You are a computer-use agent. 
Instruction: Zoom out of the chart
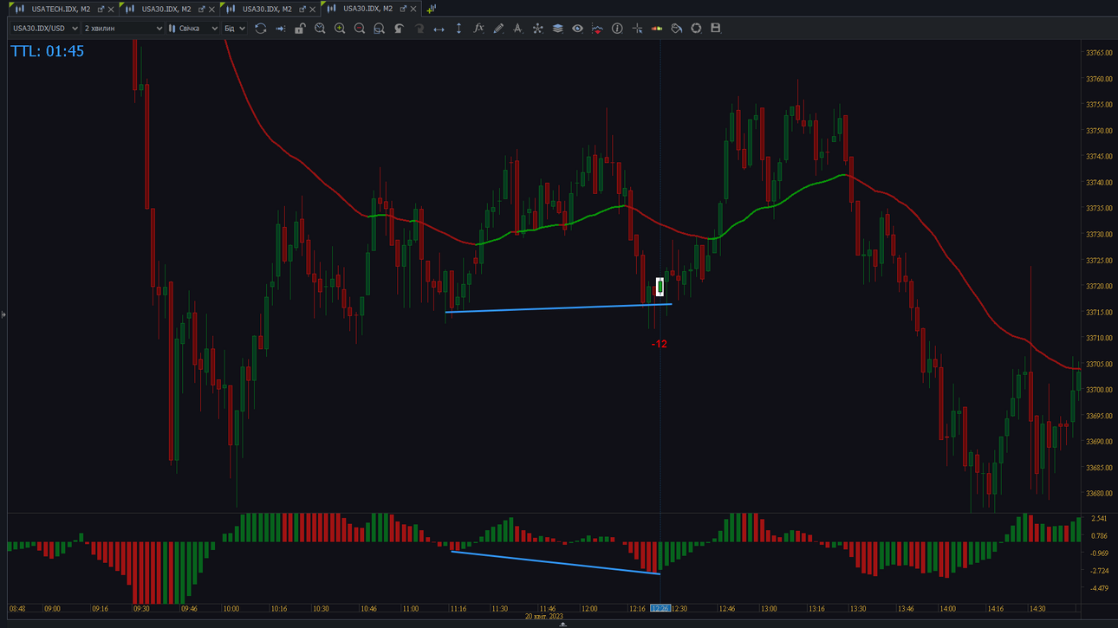(360, 29)
